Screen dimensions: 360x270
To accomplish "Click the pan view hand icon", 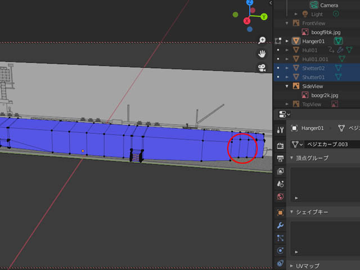I will pyautogui.click(x=262, y=54).
